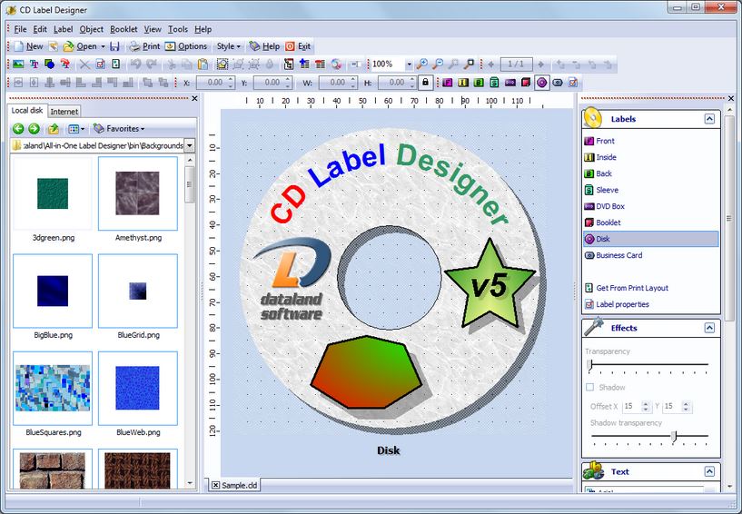This screenshot has height=514, width=742.
Task: Click the green back navigation arrow
Action: click(x=18, y=129)
